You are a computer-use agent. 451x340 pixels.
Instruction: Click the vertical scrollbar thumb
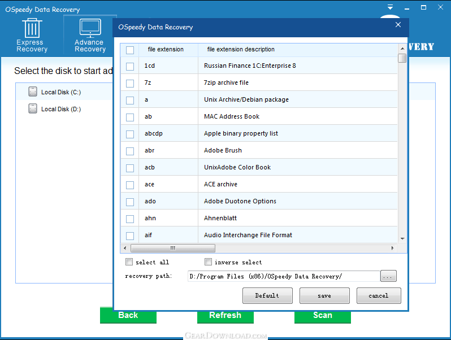click(402, 58)
